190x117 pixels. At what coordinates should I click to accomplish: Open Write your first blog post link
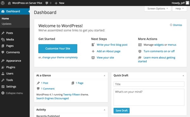pos(112,45)
